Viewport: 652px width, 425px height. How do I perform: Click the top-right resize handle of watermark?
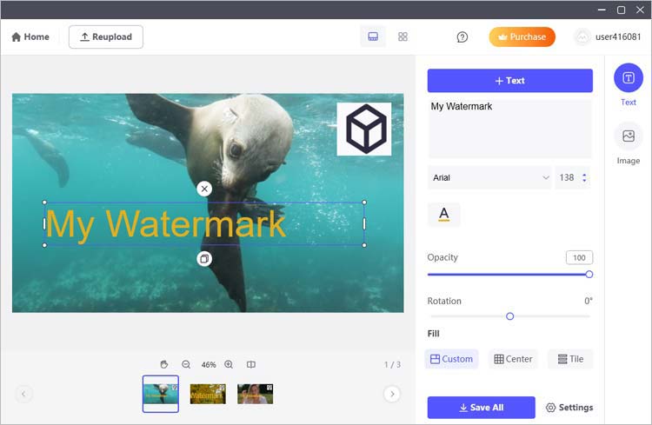tap(364, 203)
